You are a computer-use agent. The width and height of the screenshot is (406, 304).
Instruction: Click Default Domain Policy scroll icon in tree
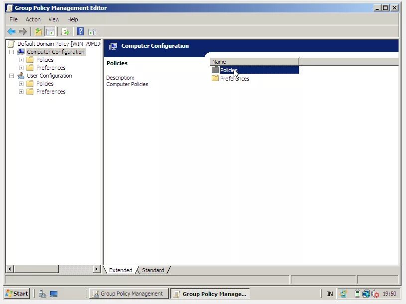point(11,44)
